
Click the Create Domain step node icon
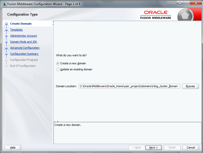pyautogui.click(x=7, y=24)
